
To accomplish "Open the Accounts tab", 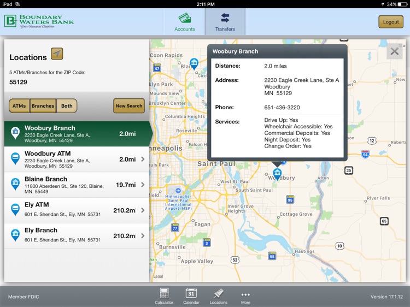I will [185, 22].
